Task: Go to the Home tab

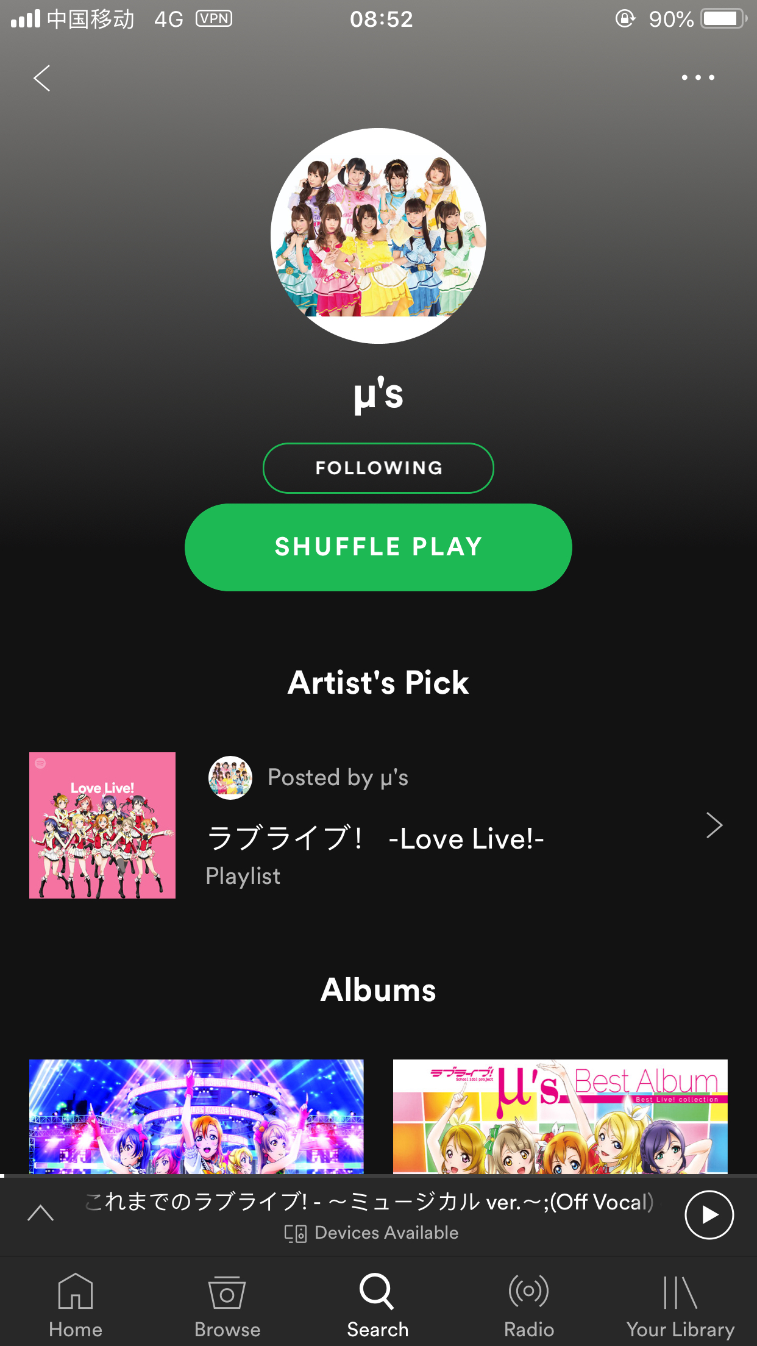Action: 76,1305
